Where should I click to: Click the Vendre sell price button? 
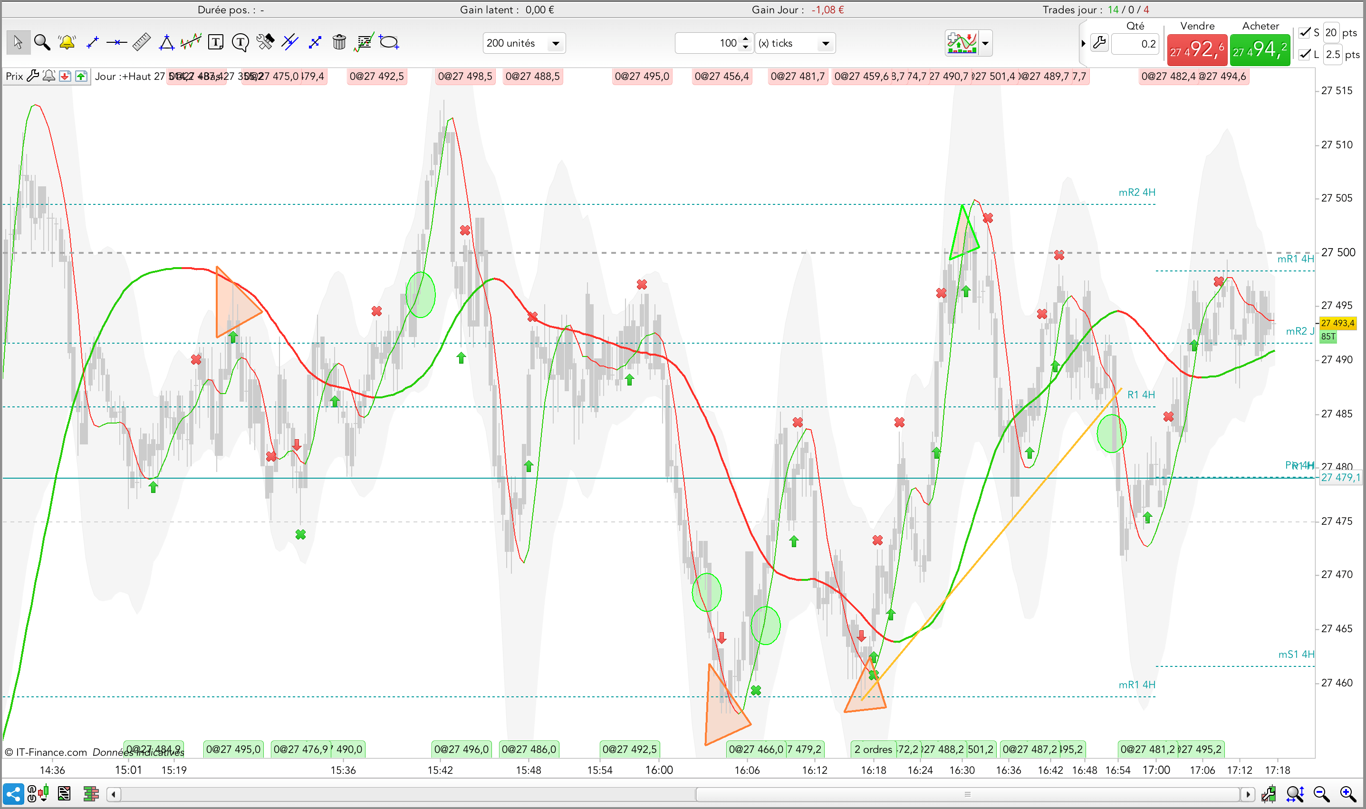pos(1196,50)
